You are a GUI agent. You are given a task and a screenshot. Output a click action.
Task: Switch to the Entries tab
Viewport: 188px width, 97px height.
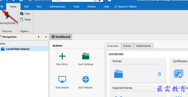coord(127,46)
